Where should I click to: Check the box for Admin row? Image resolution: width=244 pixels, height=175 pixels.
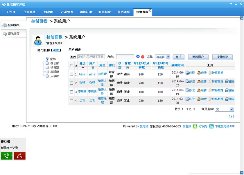tap(71, 74)
